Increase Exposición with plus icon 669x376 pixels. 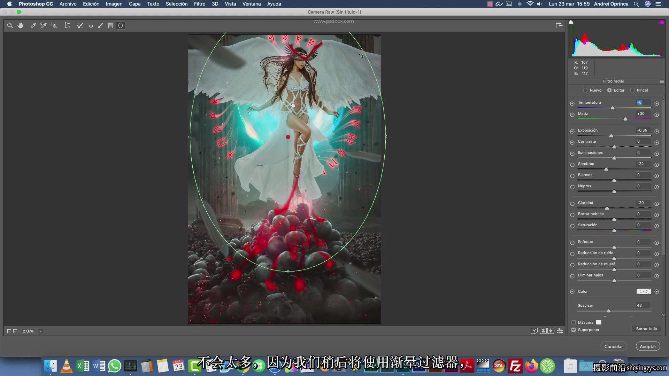(656, 131)
